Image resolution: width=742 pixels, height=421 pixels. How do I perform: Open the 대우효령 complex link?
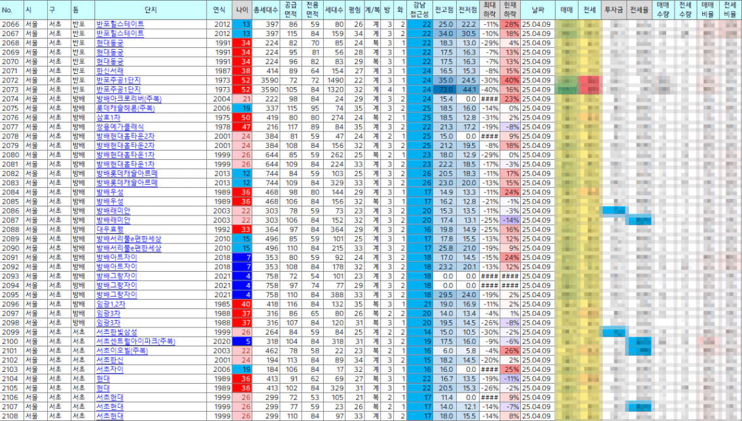110,230
